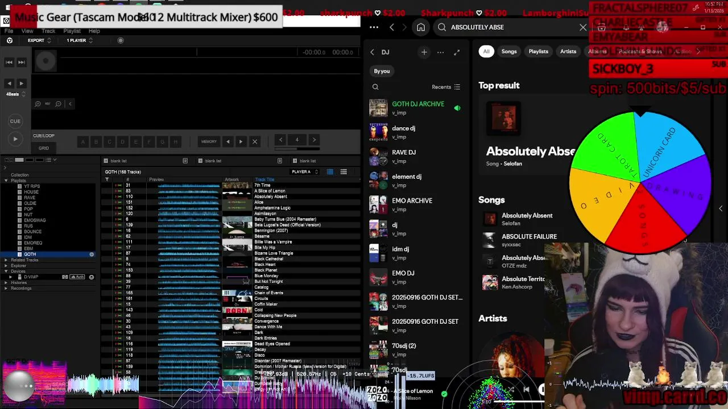Increase loop beat value right arrow

point(314,140)
